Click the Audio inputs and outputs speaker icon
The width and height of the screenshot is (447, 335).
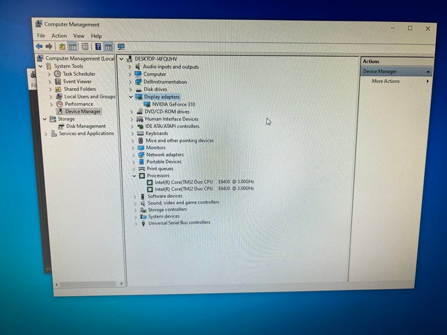coord(138,66)
